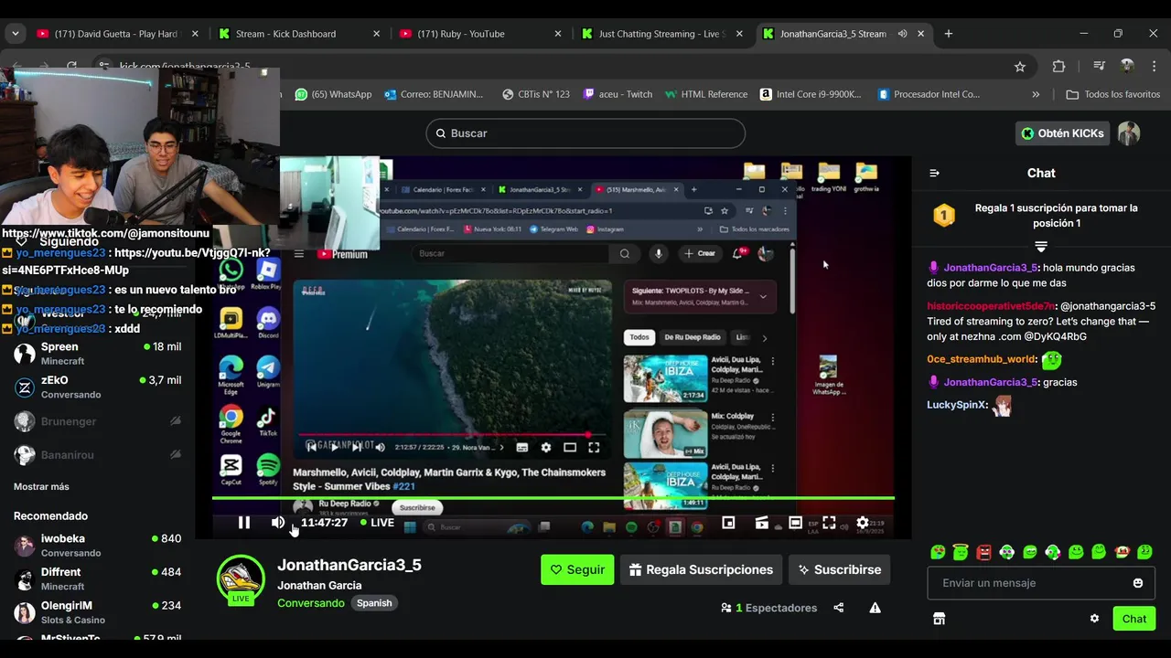Open the Spreen channel in the sidebar
Screen dimensions: 1171x658
pos(97,354)
